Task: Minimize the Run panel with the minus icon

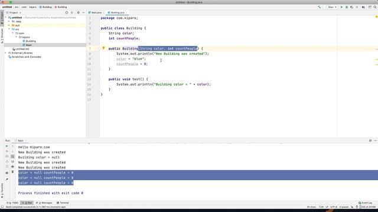Action: tap(376, 140)
